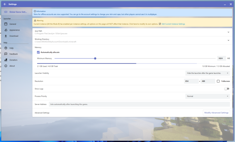Screen dimensions: 235x142
Task: Open the Edit Current Instance Settings link
Action: pyautogui.click(x=173, y=24)
